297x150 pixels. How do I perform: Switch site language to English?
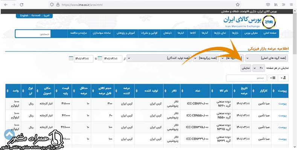(x=24, y=15)
